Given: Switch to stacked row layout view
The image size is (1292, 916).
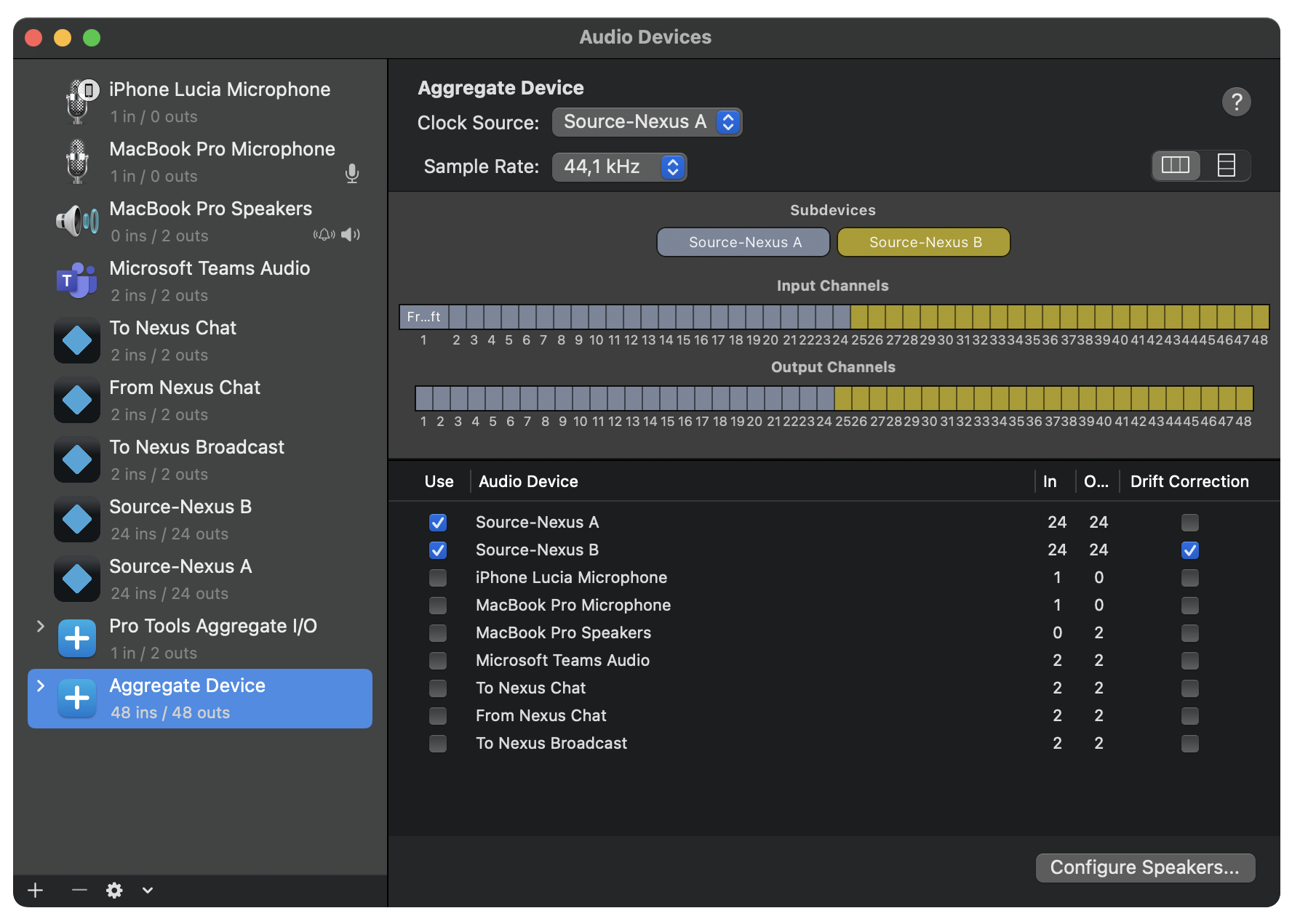Looking at the screenshot, I should pyautogui.click(x=1226, y=166).
